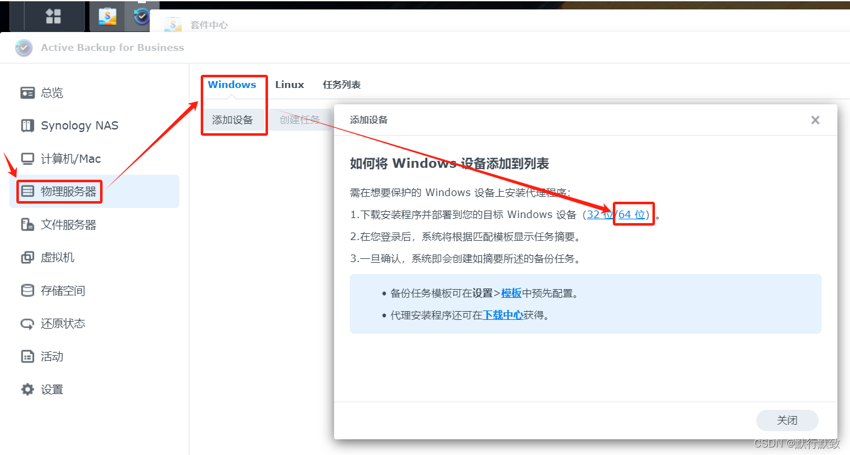Open the DSM main menu grid icon
850x455 pixels.
[53, 16]
